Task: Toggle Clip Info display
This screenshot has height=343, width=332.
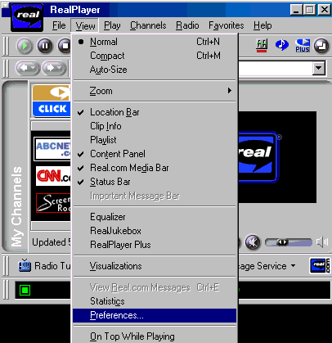Action: 155,126
